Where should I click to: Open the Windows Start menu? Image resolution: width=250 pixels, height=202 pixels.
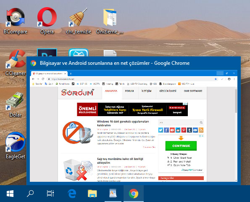pos(10,194)
